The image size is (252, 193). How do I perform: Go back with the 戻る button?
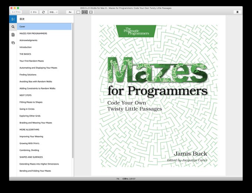coord(34,12)
